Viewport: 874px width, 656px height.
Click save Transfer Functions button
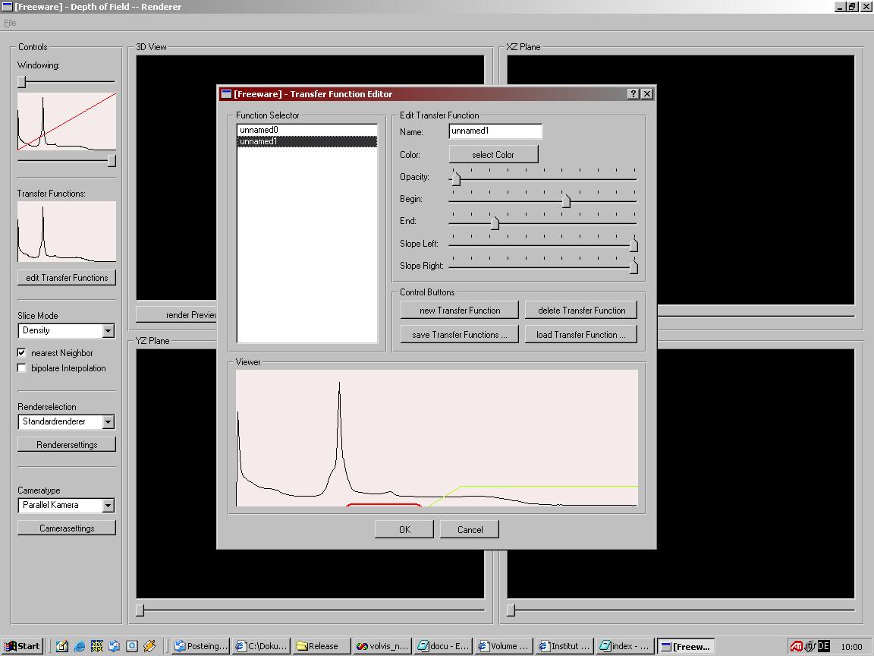pos(460,335)
